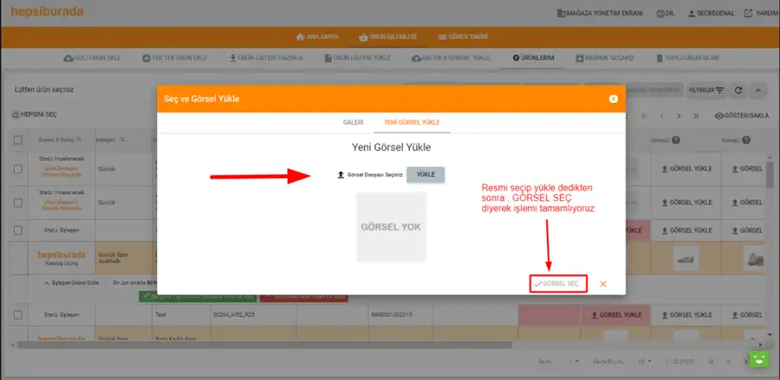Open the TEK TEK ÜRÜN EKLE tab

(174, 58)
